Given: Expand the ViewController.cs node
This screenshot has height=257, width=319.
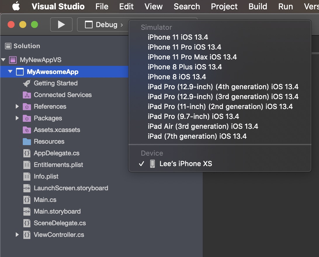Looking at the screenshot, I should click(17, 235).
